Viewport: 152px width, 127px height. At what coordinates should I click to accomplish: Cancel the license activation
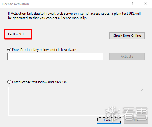point(109,120)
